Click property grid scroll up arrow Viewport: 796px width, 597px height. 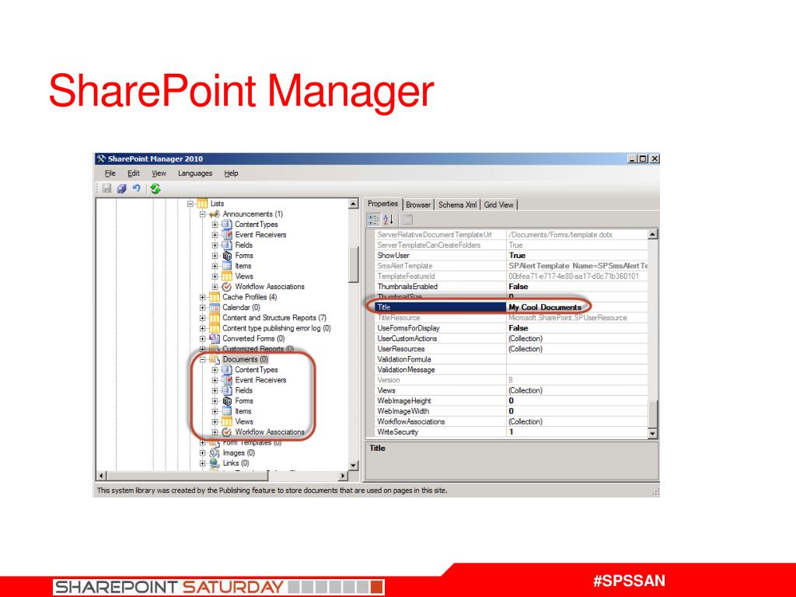coord(653,234)
